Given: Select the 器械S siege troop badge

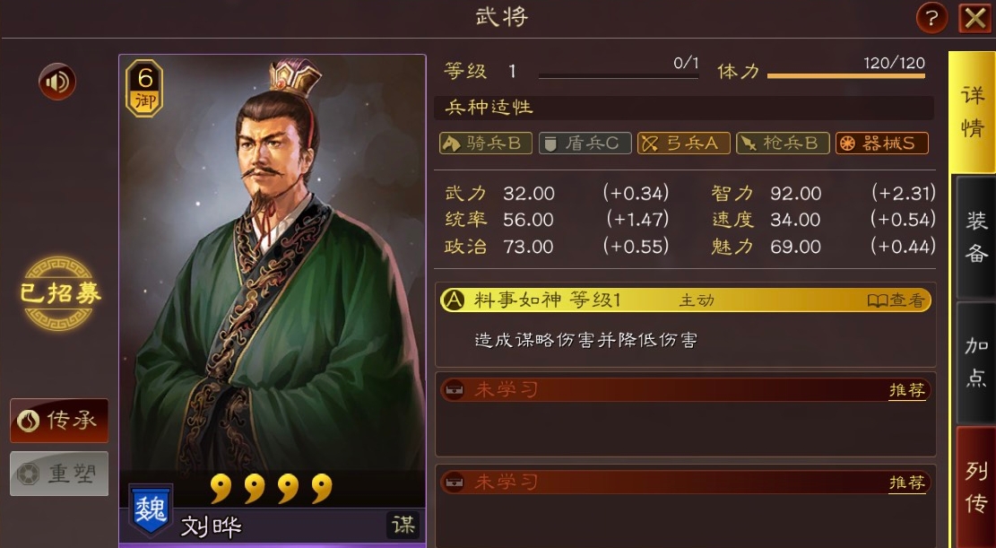Looking at the screenshot, I should [x=882, y=143].
